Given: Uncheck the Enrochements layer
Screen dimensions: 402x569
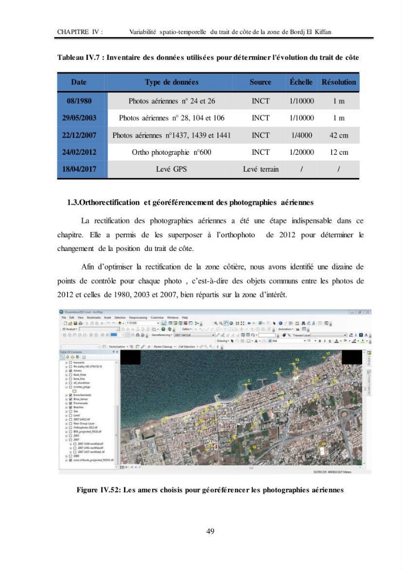Looking at the screenshot, I should (71, 395).
